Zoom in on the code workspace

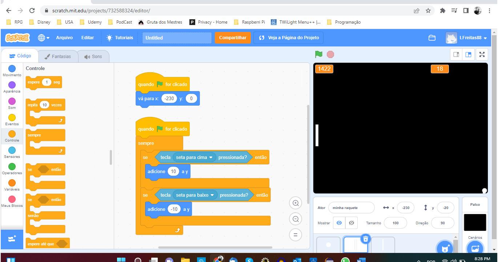tap(296, 203)
